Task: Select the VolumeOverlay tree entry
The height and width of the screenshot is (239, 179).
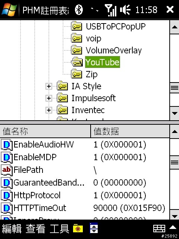Action: point(113,50)
